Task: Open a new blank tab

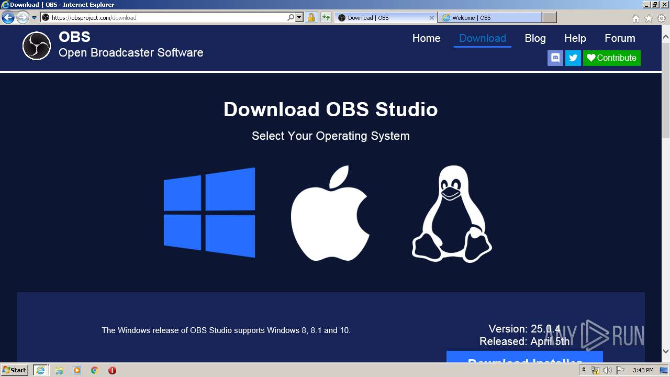Action: pos(550,17)
